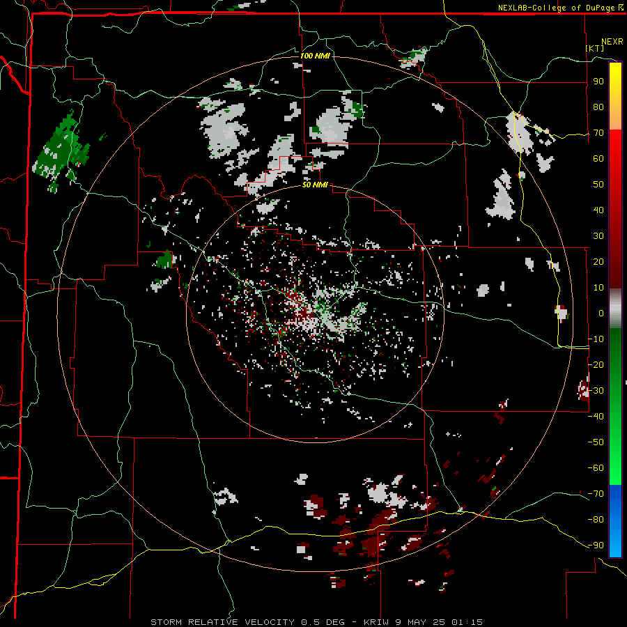Click the positive 70 scale label
The height and width of the screenshot is (627, 627).
click(598, 133)
